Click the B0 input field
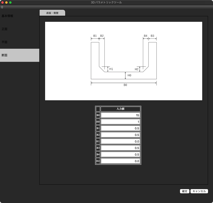213x203 pixels. (x=121, y=115)
